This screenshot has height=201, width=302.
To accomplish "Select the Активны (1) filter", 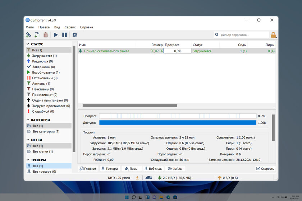I will [49, 84].
